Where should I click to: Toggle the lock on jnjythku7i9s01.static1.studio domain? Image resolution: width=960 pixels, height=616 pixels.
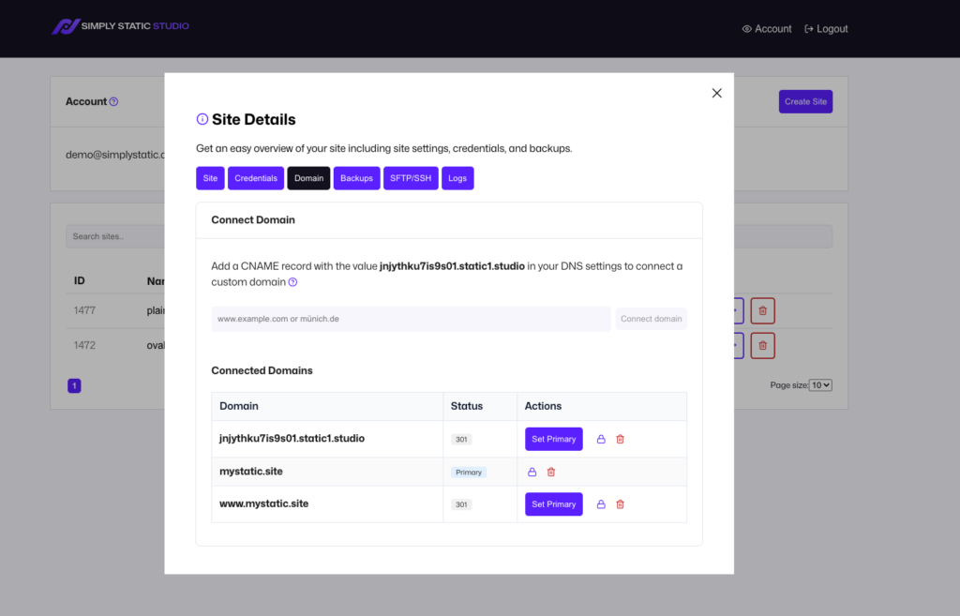[x=601, y=439]
